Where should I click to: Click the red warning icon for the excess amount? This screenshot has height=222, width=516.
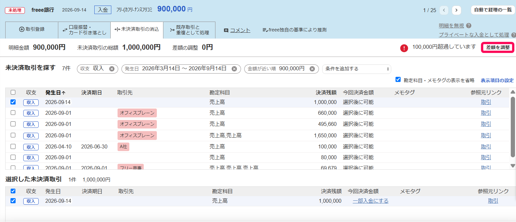coord(404,48)
